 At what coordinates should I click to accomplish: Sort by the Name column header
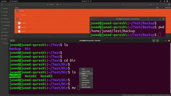pos(17,8)
